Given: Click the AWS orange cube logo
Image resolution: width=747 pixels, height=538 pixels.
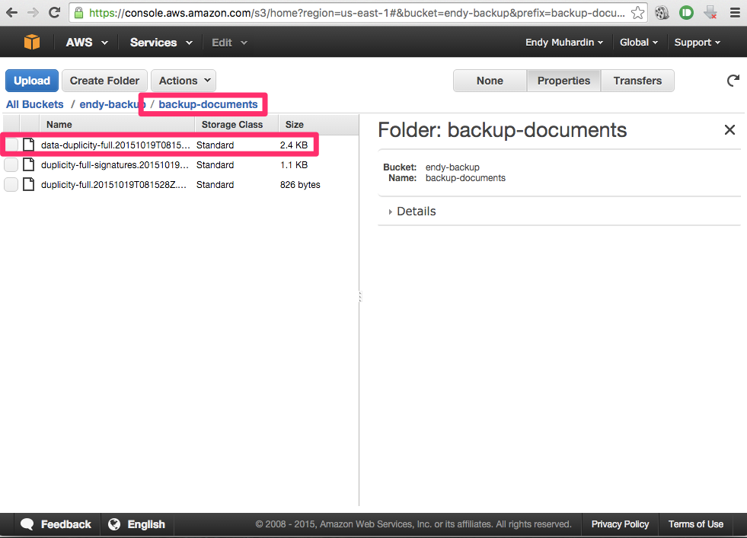Looking at the screenshot, I should (32, 42).
